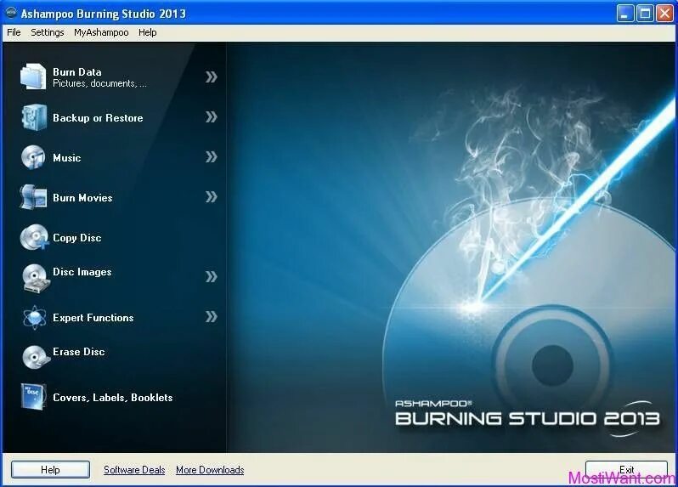The image size is (678, 487).
Task: Open the File menu
Action: pyautogui.click(x=14, y=32)
